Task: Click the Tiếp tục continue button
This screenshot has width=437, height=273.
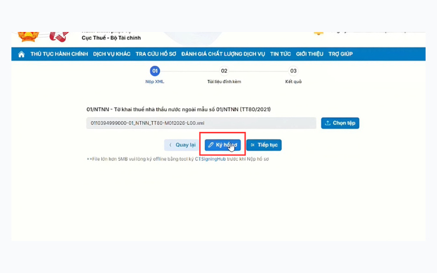Action: pyautogui.click(x=264, y=145)
